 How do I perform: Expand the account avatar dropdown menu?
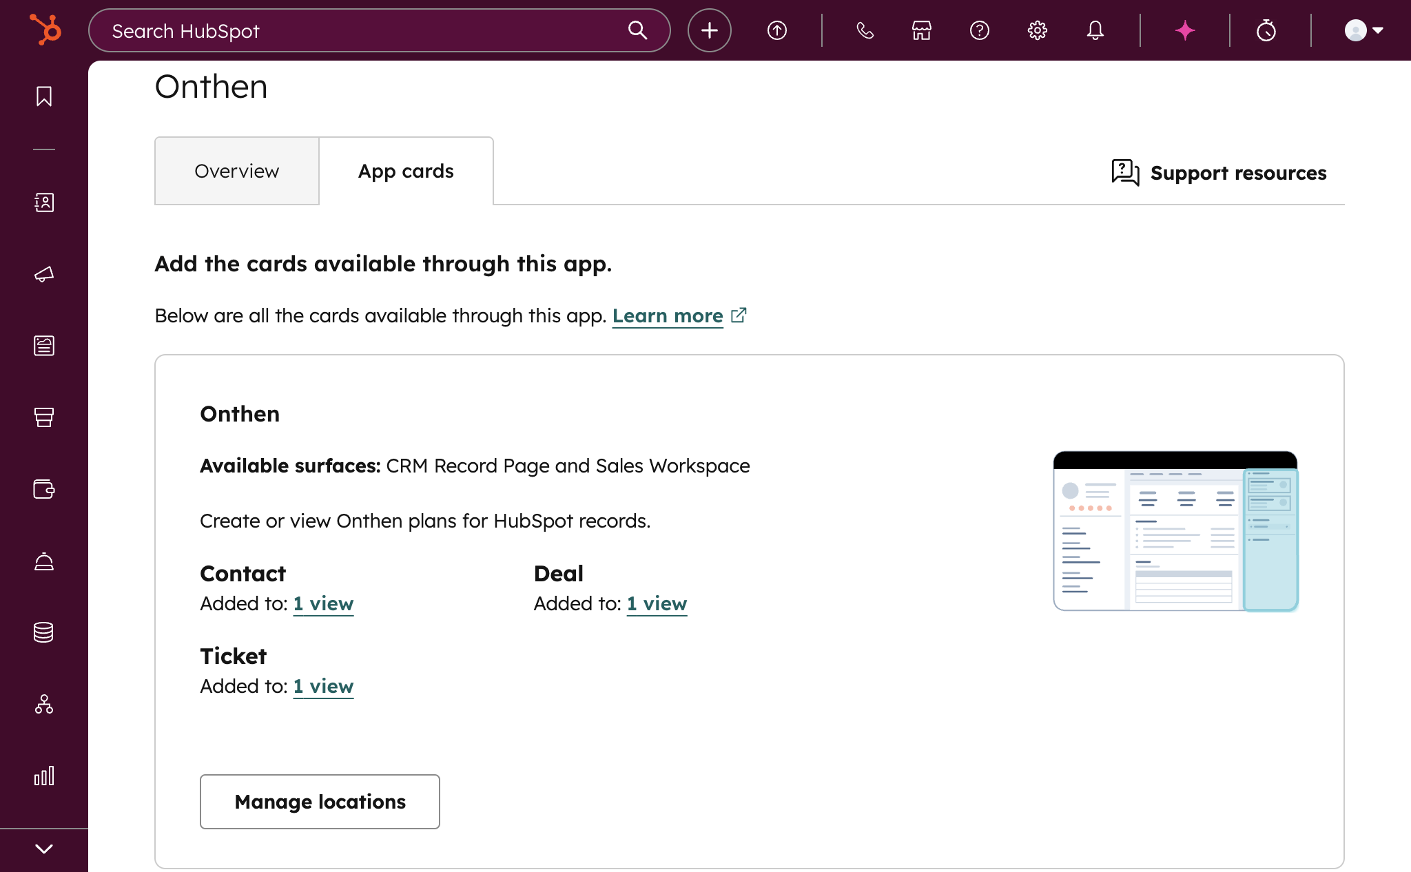[x=1364, y=30]
